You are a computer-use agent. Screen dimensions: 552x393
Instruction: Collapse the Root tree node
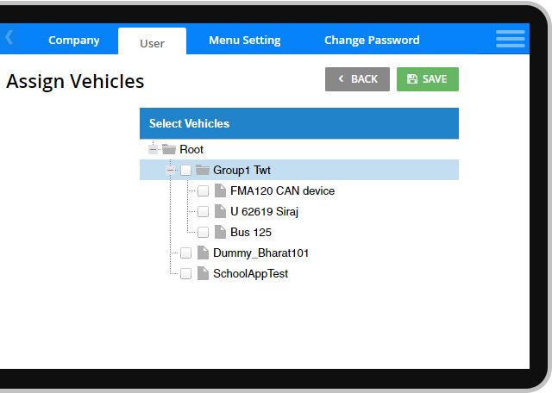coord(153,150)
